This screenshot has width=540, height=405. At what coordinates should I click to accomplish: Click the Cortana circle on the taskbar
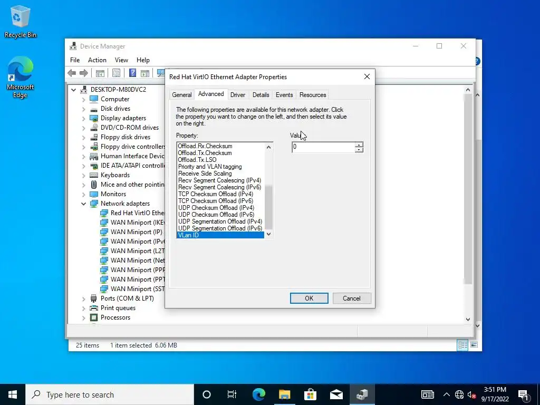point(207,394)
